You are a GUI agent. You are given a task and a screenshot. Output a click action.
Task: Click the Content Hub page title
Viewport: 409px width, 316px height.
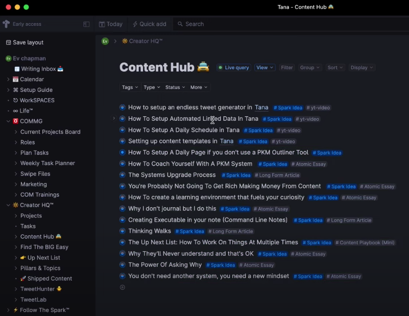[x=164, y=67]
